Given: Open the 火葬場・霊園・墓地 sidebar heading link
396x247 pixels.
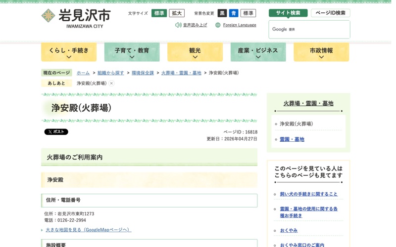Looking at the screenshot, I should (308, 103).
